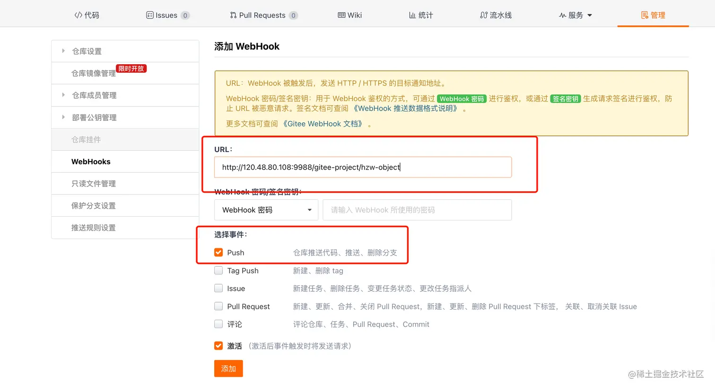Toggle the 激活 checkbox
This screenshot has height=390, width=715.
click(x=218, y=346)
